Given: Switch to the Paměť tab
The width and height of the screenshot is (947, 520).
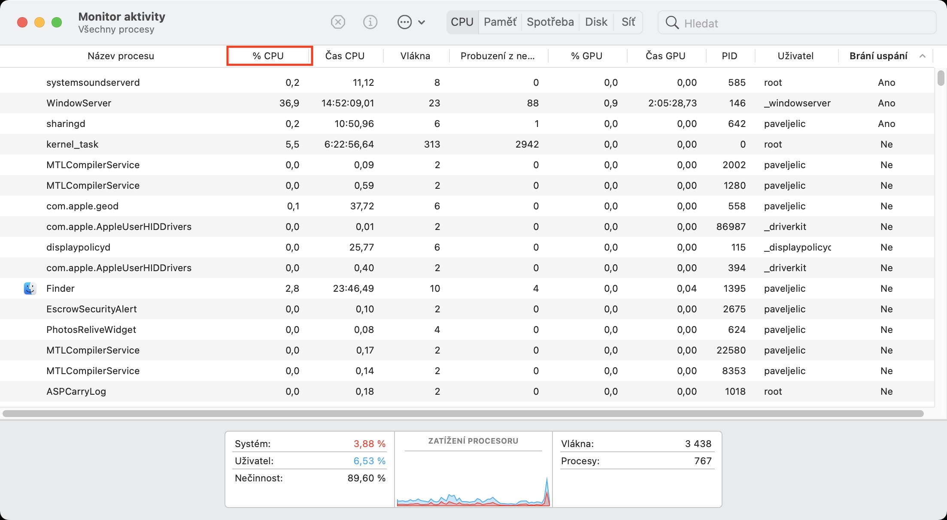Looking at the screenshot, I should click(x=500, y=22).
